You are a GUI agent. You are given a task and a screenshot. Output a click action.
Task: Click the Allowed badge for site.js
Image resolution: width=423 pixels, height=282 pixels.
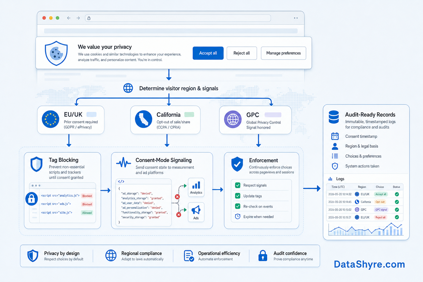pyautogui.click(x=87, y=213)
